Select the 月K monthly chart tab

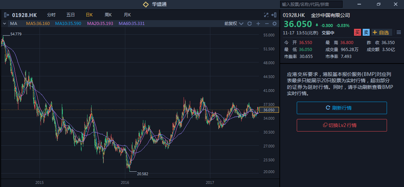(x=127, y=15)
